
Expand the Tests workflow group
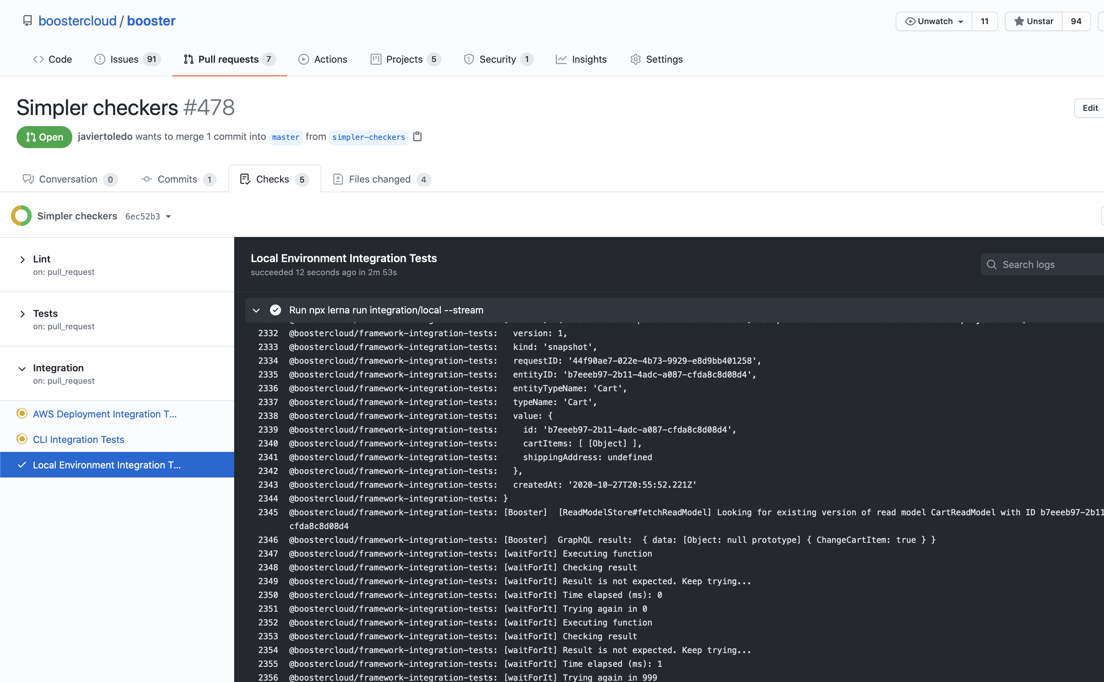coord(22,314)
